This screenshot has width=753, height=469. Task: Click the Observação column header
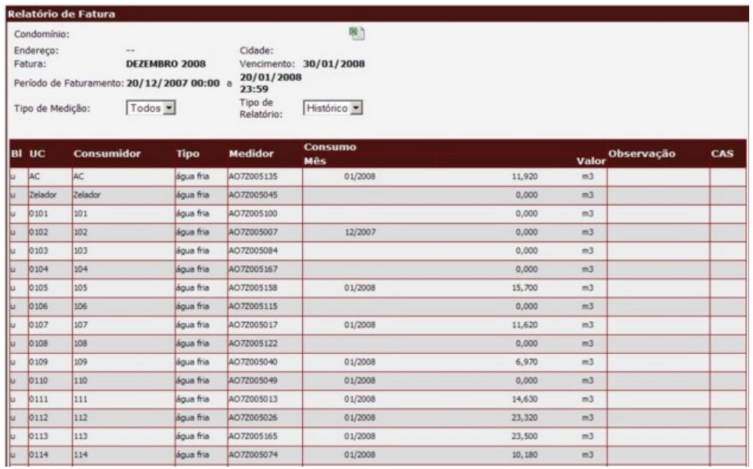(641, 153)
